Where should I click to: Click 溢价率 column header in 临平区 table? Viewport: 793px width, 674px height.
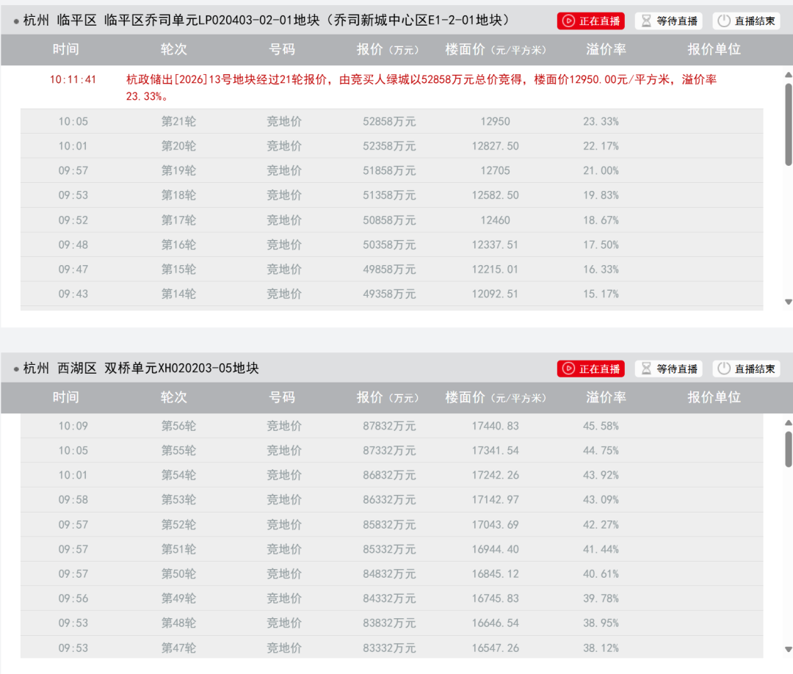(606, 49)
